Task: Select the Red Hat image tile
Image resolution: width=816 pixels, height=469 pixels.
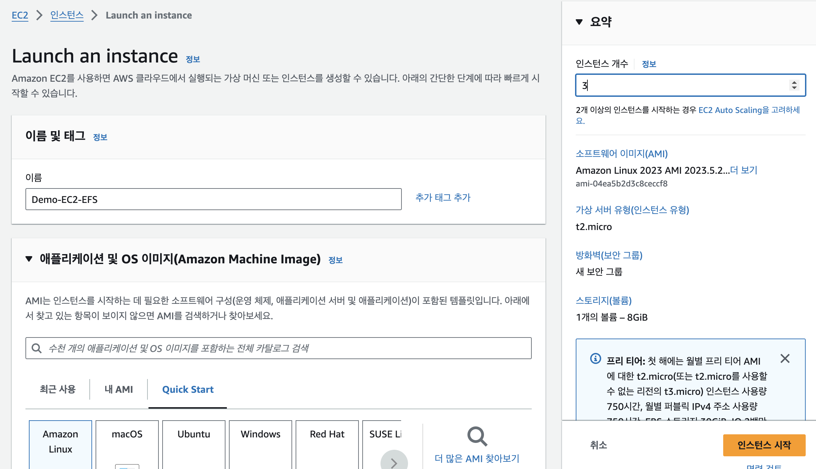Action: pyautogui.click(x=327, y=442)
